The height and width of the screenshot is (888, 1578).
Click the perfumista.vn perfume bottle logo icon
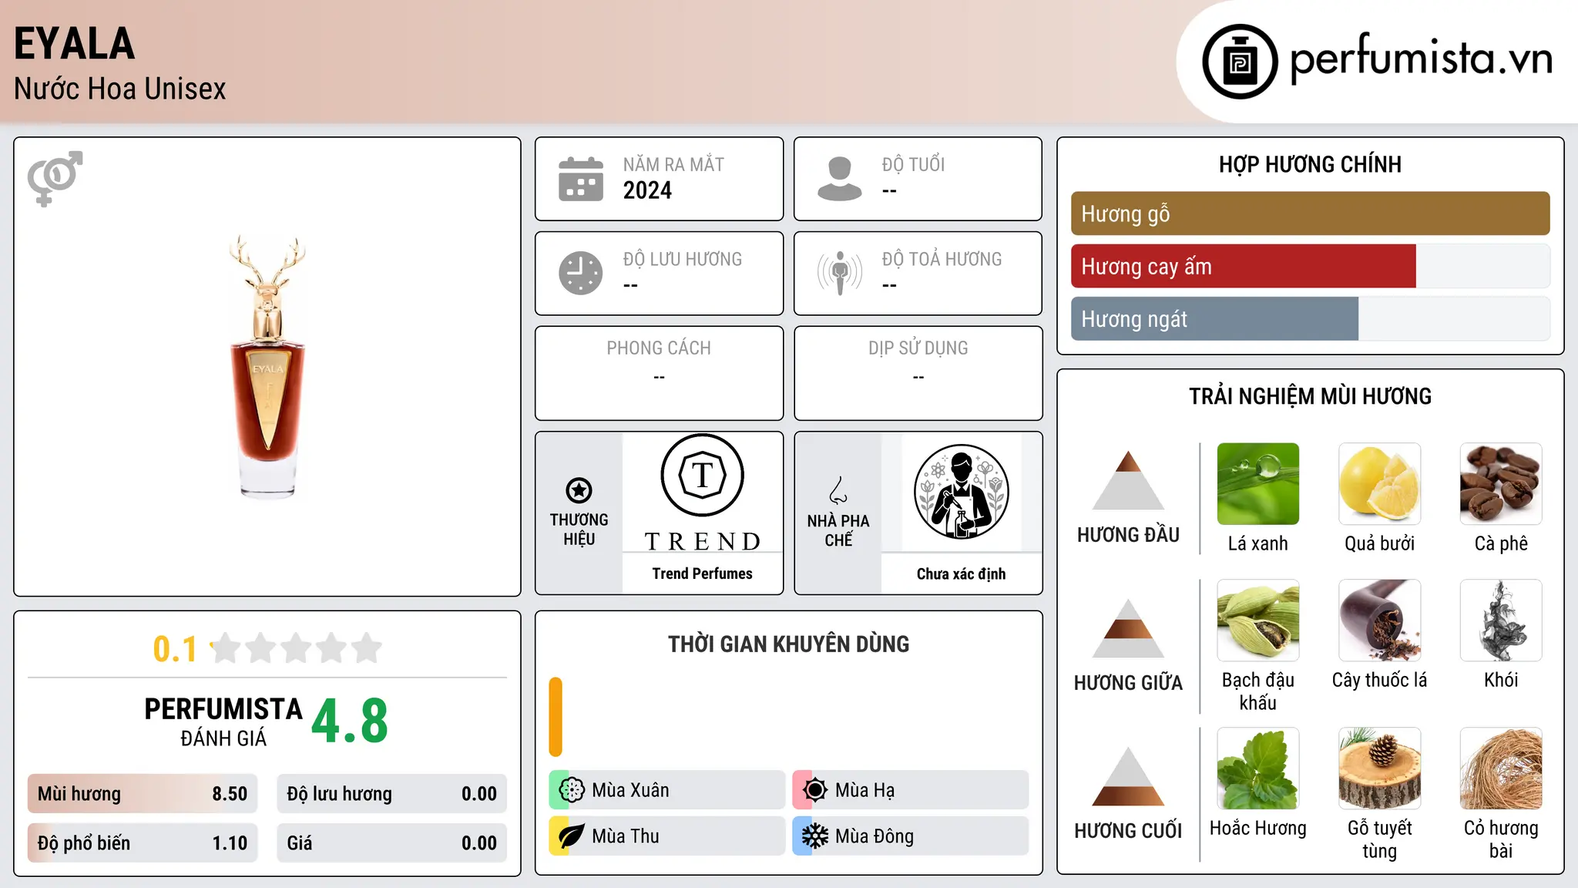pos(1240,62)
